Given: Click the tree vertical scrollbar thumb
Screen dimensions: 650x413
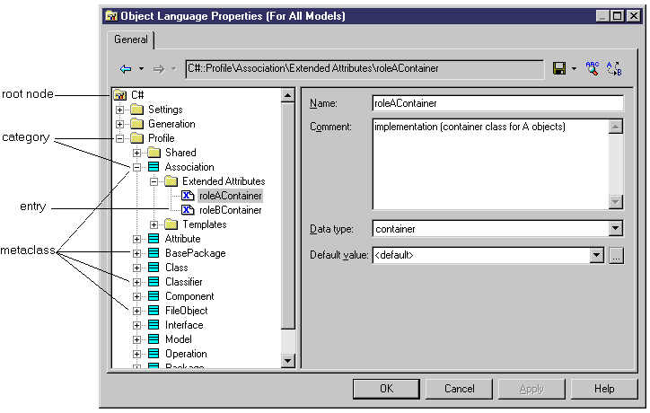Looking at the screenshot, I should (x=287, y=215).
